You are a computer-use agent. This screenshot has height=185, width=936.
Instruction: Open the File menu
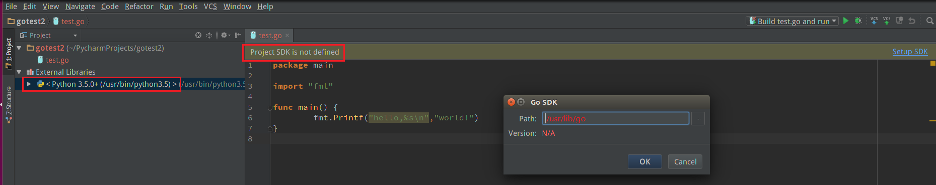click(11, 7)
